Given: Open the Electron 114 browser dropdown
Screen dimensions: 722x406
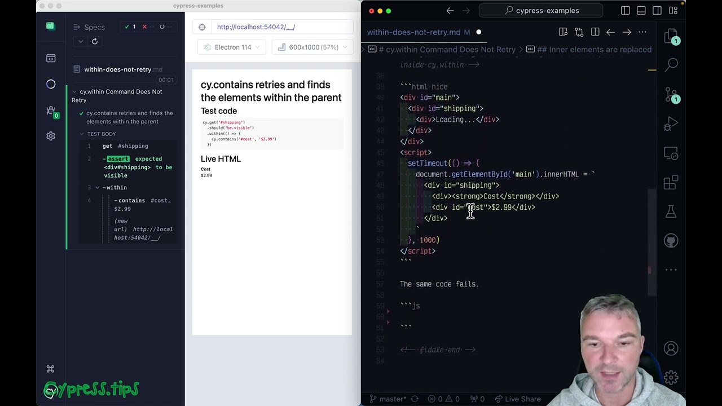Looking at the screenshot, I should click(x=231, y=47).
